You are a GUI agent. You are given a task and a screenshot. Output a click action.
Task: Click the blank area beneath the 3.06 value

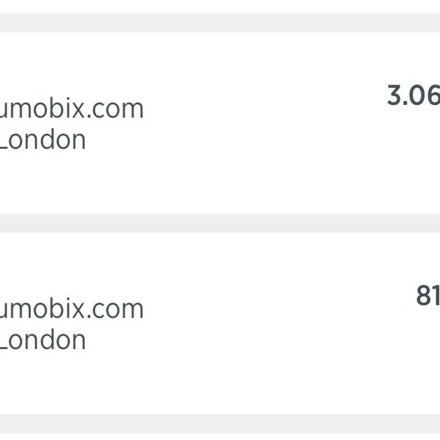coord(412,155)
